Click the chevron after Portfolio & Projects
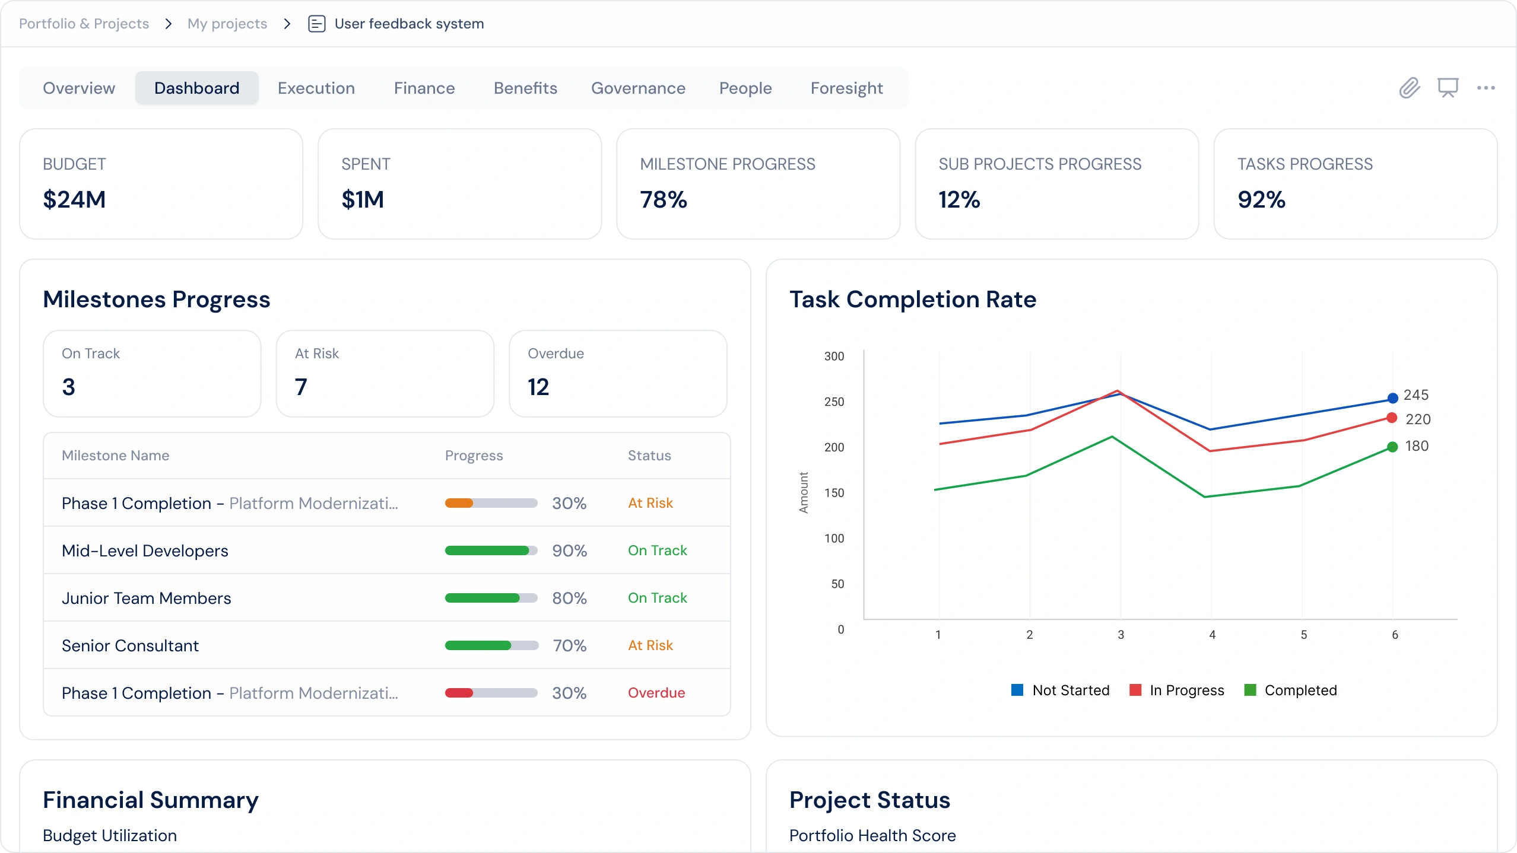The height and width of the screenshot is (853, 1517). (169, 24)
